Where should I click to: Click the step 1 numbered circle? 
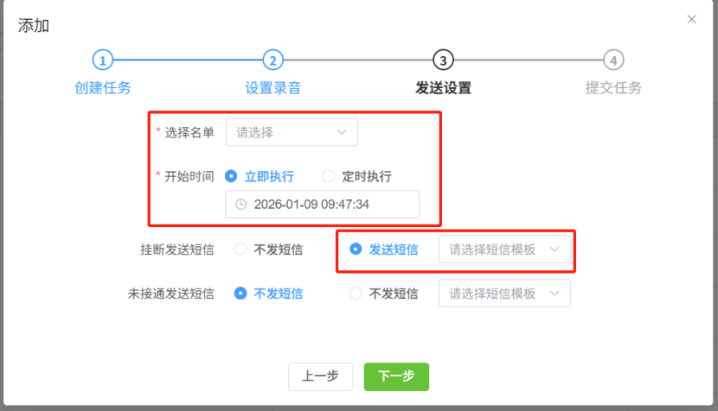[x=103, y=60]
